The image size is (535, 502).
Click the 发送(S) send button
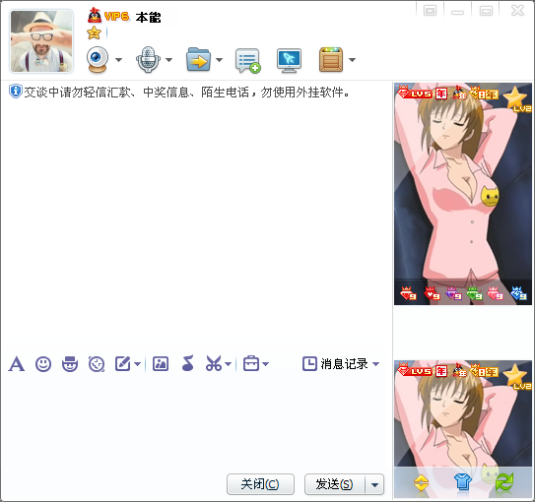pyautogui.click(x=335, y=484)
